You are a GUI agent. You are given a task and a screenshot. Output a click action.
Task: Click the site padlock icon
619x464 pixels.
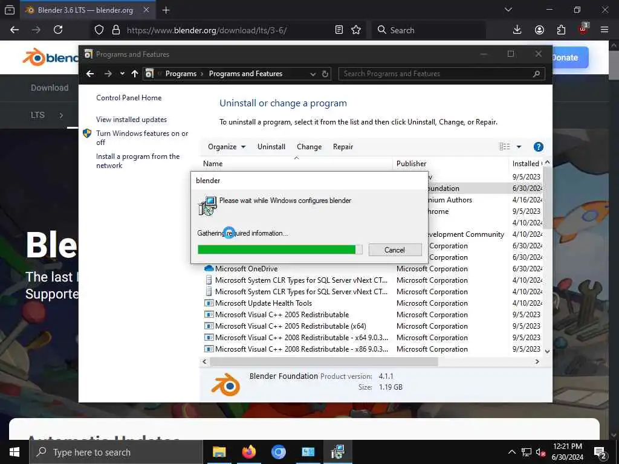click(x=116, y=30)
